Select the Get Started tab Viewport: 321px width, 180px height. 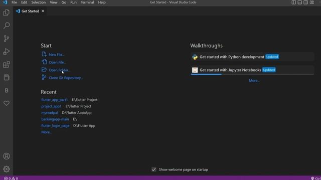click(x=30, y=11)
